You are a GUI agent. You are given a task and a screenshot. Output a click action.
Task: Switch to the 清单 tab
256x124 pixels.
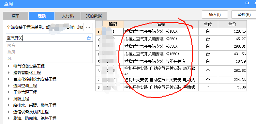16,16
